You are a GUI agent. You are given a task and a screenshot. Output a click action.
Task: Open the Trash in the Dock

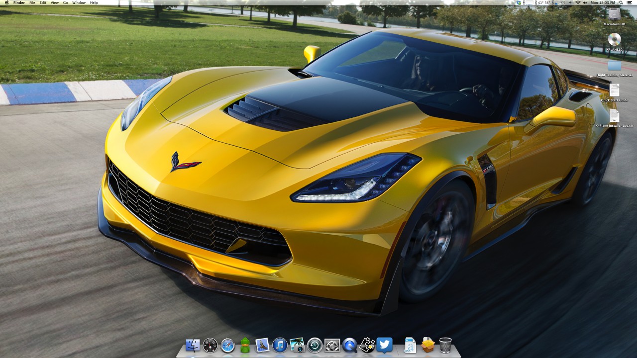pos(445,345)
